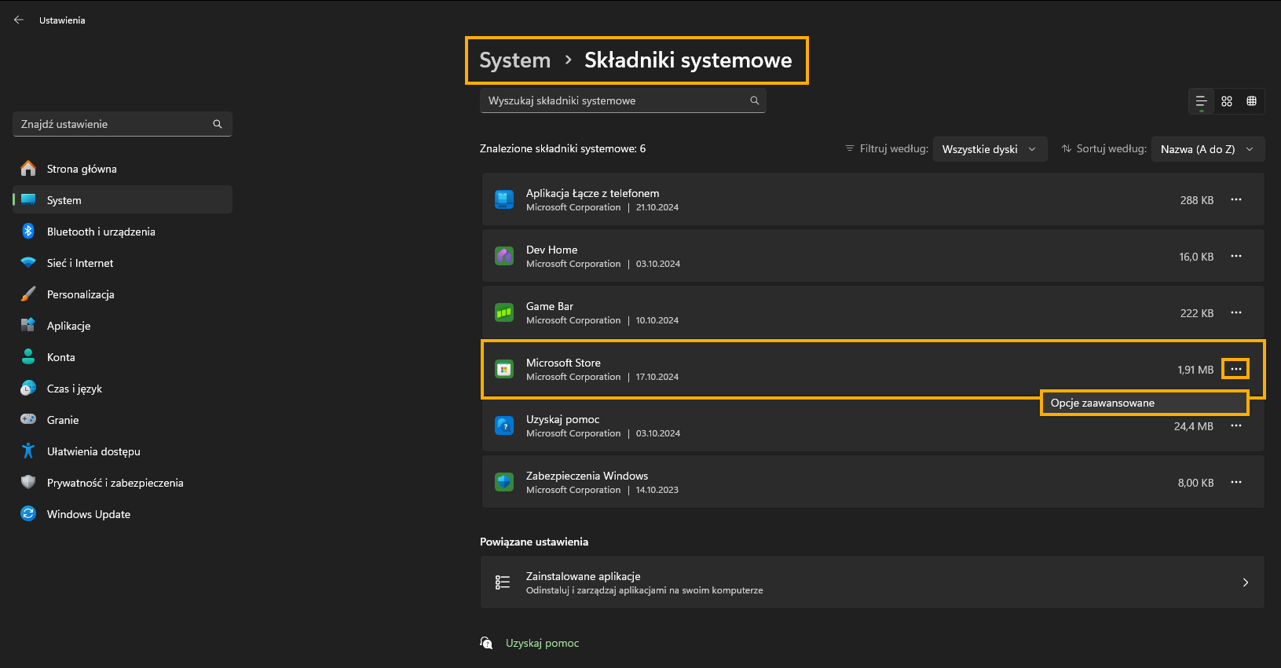The image size is (1281, 668).
Task: Click the Dev Home app icon
Action: (504, 256)
